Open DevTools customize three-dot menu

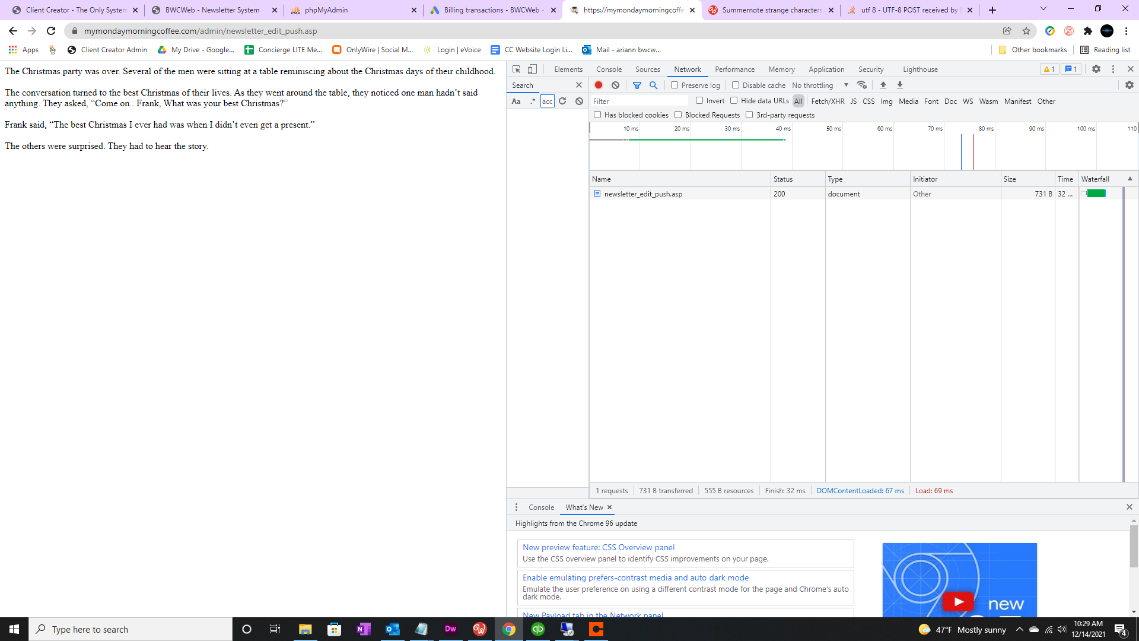tap(1113, 69)
